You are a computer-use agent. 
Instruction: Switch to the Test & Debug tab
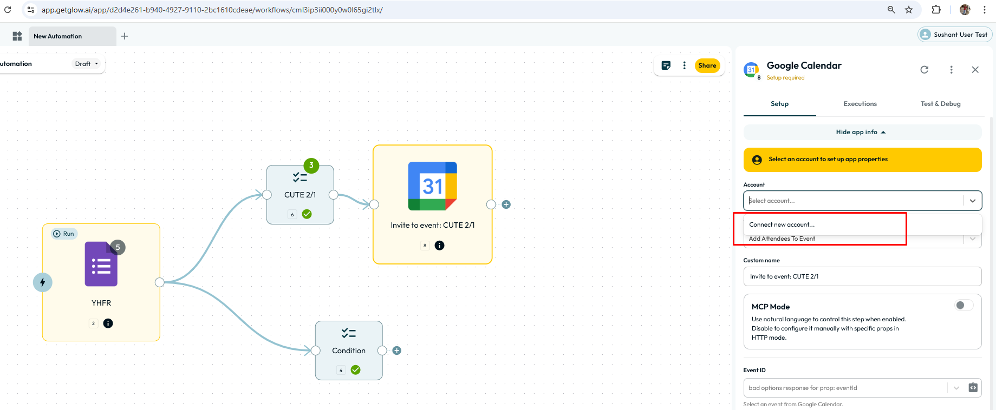pos(940,104)
